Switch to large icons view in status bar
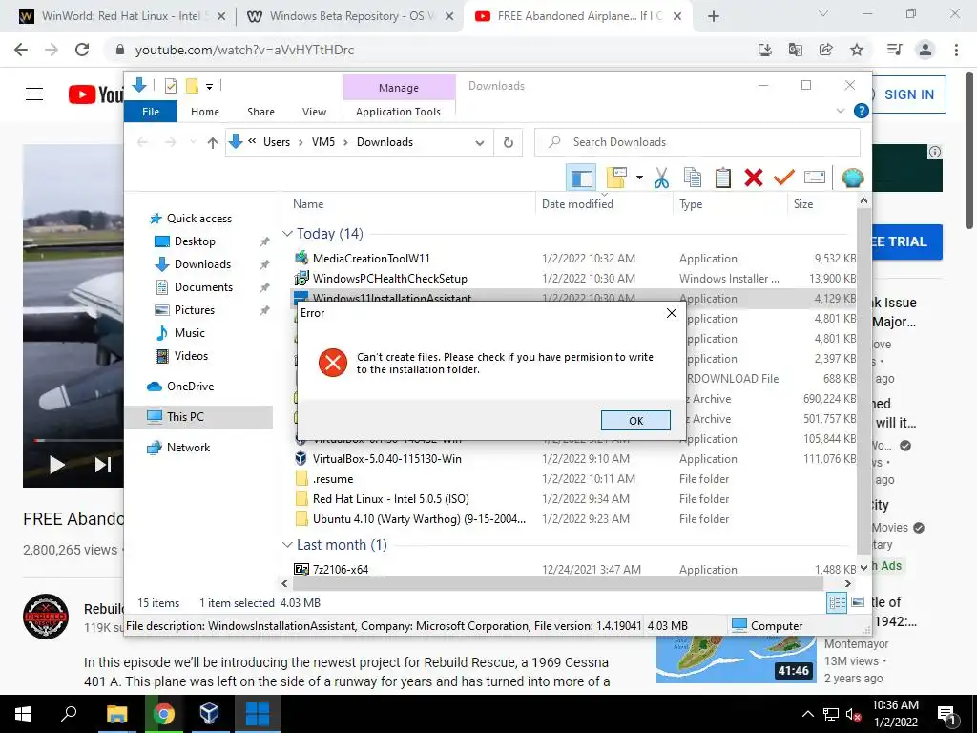This screenshot has height=733, width=977. 858,603
